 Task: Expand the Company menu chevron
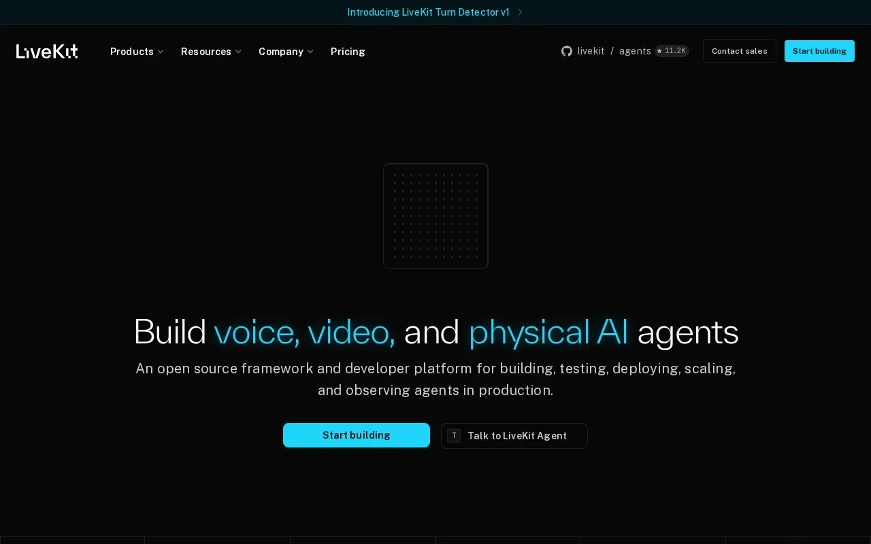(x=310, y=52)
